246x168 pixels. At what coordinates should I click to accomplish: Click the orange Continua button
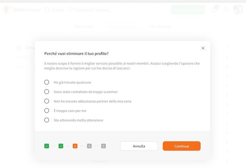[181, 146]
